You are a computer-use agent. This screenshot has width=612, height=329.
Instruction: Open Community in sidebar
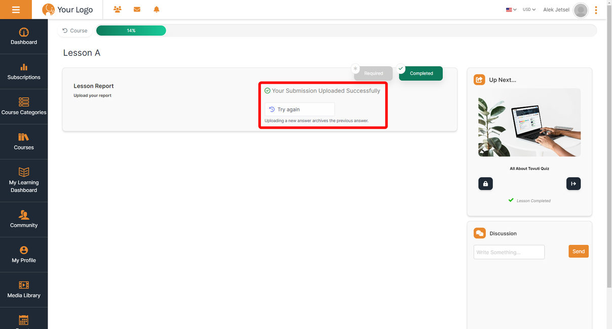[x=24, y=220]
